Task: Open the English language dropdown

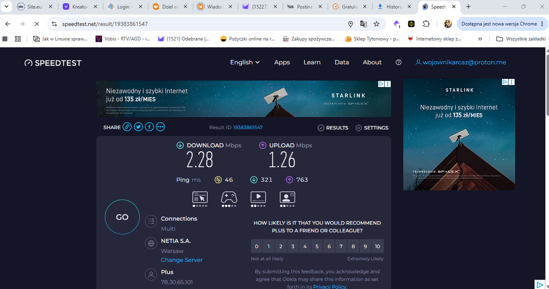Action: [245, 62]
